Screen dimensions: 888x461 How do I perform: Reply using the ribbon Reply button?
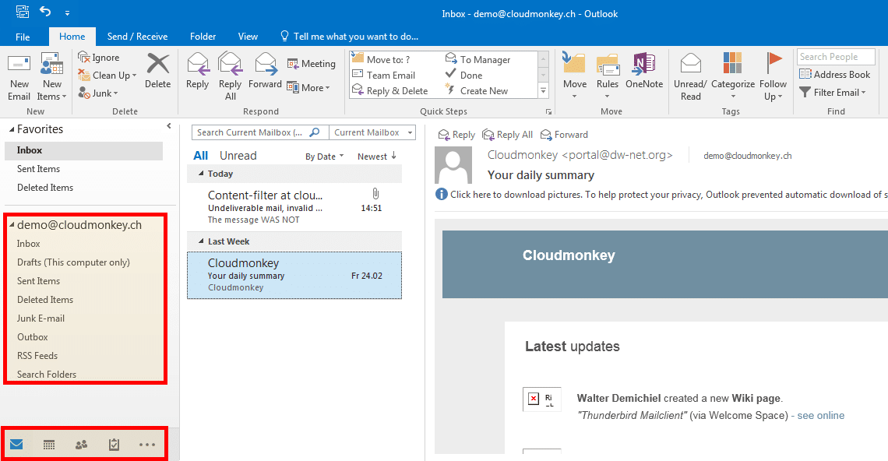point(198,71)
